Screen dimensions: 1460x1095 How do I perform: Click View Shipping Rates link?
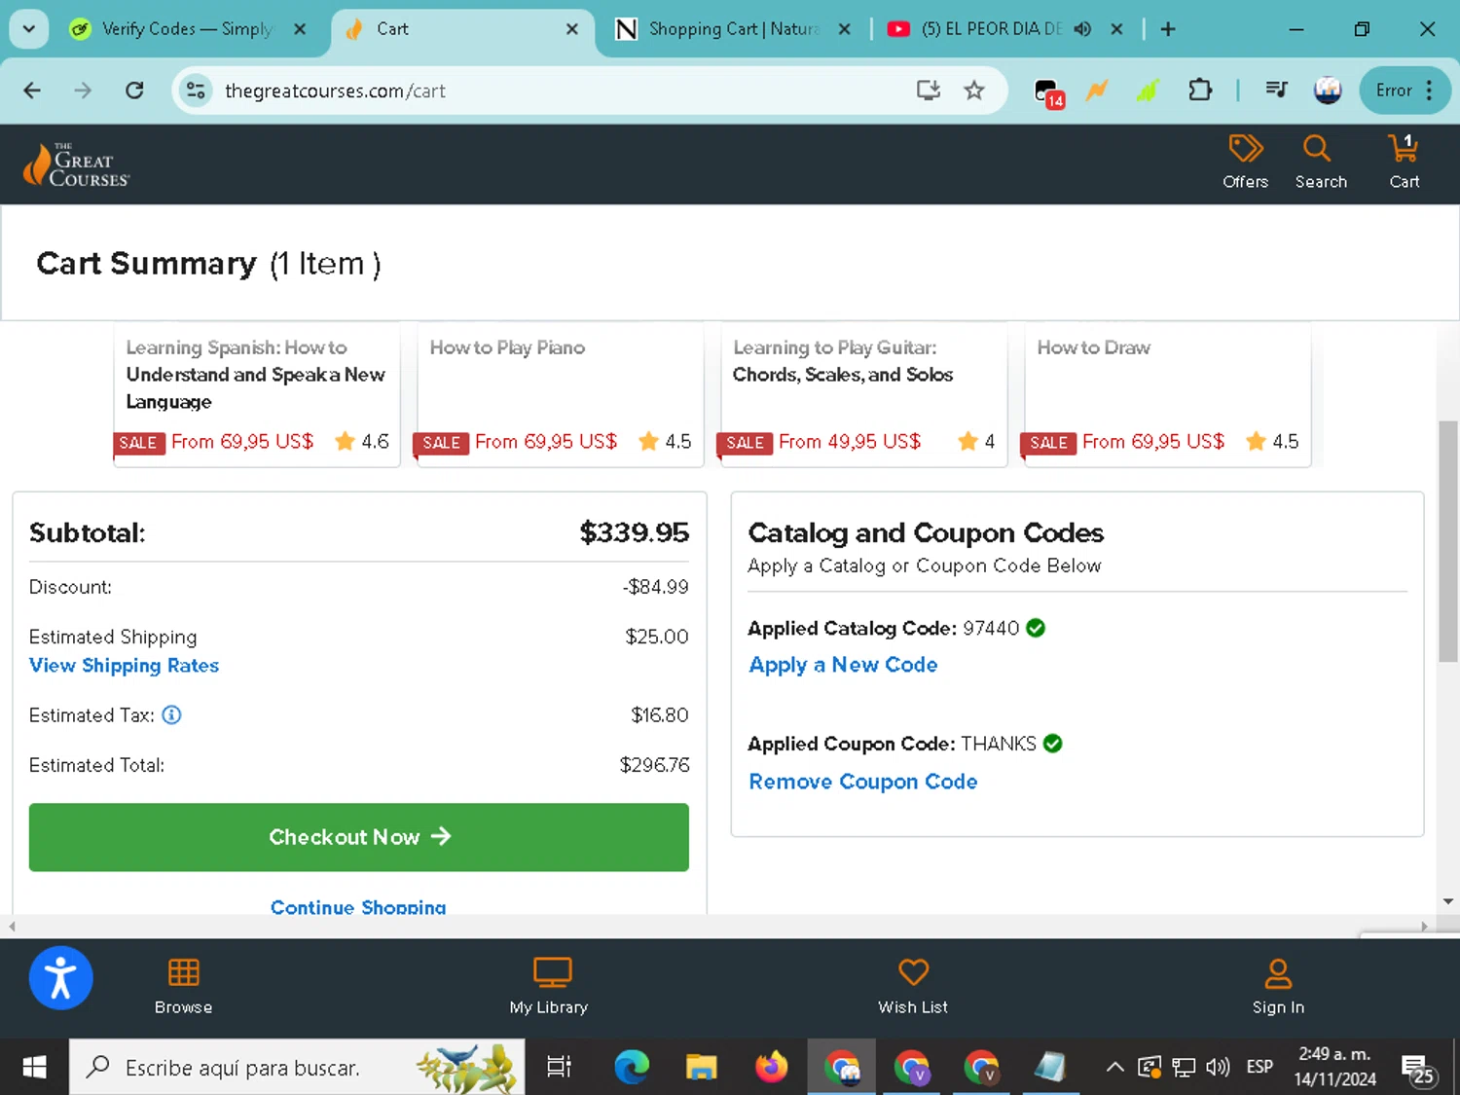[124, 666]
